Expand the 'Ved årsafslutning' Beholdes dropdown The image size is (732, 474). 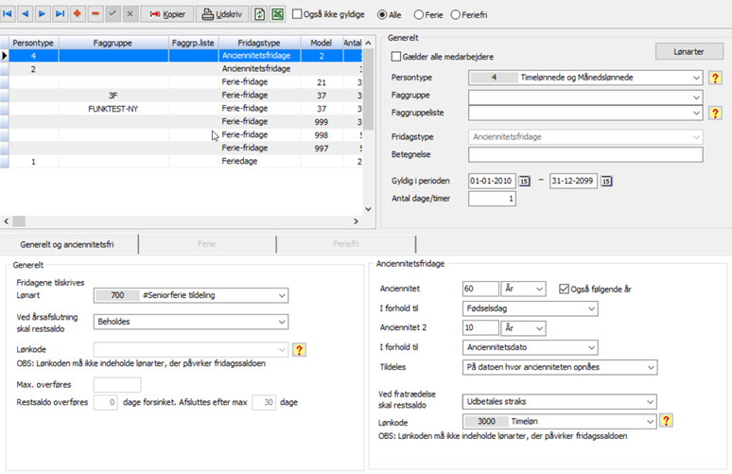282,322
